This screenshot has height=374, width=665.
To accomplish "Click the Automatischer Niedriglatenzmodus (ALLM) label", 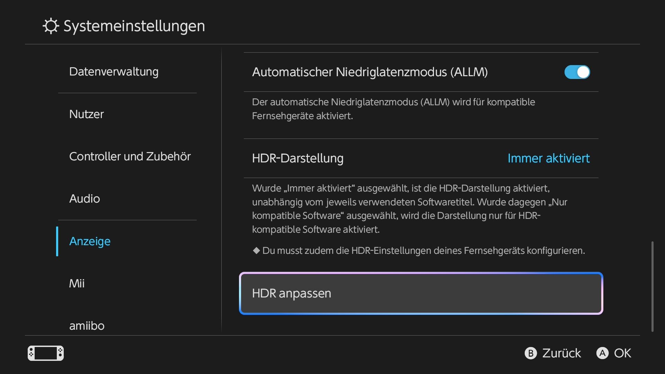I will click(x=370, y=72).
